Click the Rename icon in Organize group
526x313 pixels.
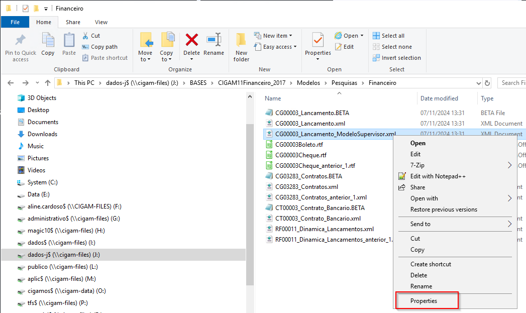tap(214, 40)
